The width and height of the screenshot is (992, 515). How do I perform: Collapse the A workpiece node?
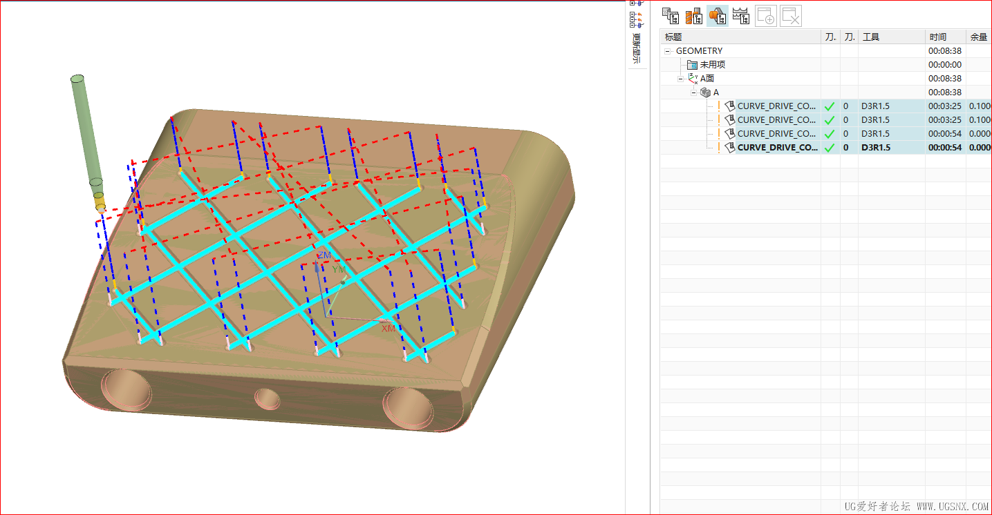tap(694, 92)
